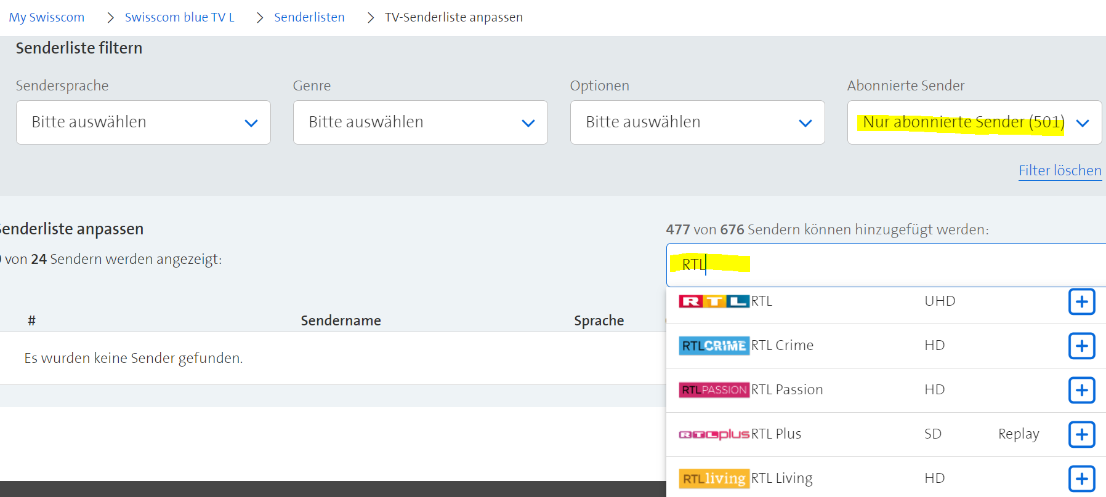Open the Abonnierte Sender dropdown
Viewport: 1106px width, 497px height.
pos(974,122)
